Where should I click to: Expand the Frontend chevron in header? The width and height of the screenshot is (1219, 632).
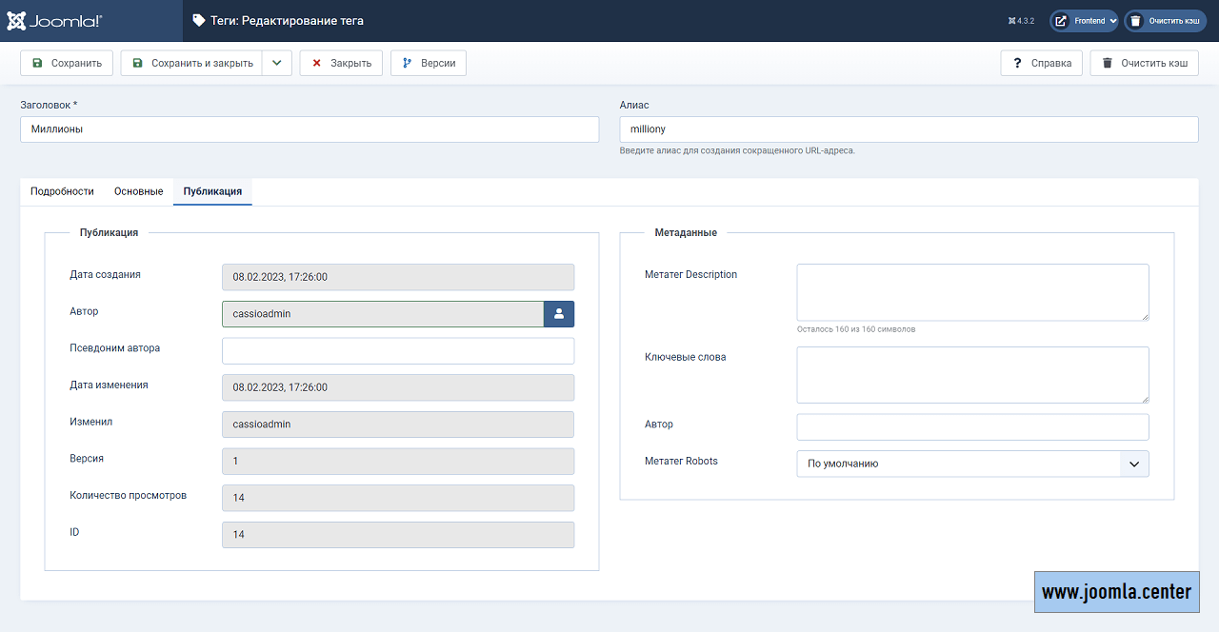point(1112,21)
